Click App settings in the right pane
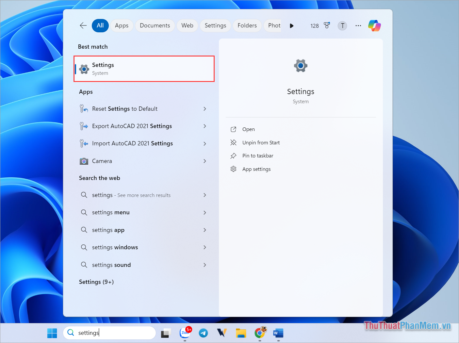Image resolution: width=459 pixels, height=343 pixels. [x=256, y=169]
